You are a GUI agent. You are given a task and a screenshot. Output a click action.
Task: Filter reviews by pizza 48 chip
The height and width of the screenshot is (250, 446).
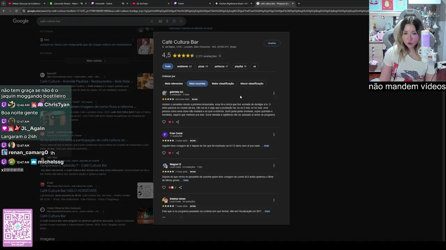click(x=203, y=66)
